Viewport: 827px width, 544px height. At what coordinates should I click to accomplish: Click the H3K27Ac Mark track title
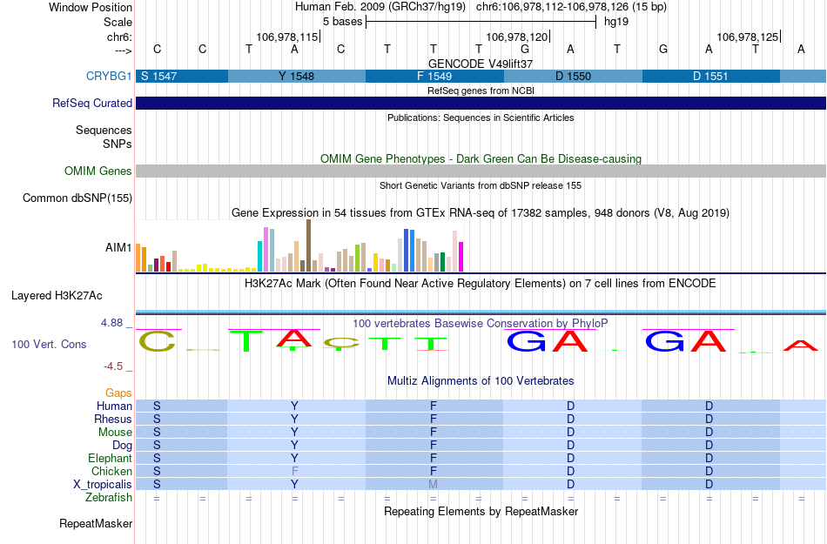[x=480, y=283]
